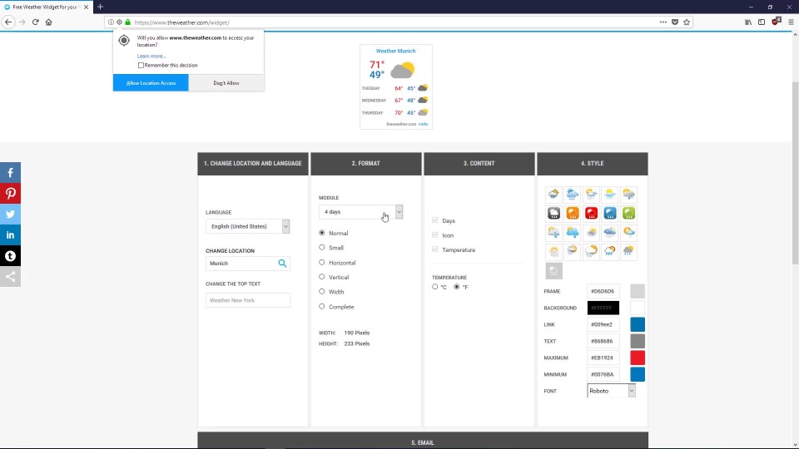
Task: Click the 3. Content section header
Action: 479,164
